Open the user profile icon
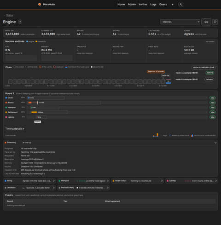Viewport: 221px width, 225px height. pos(180,5)
